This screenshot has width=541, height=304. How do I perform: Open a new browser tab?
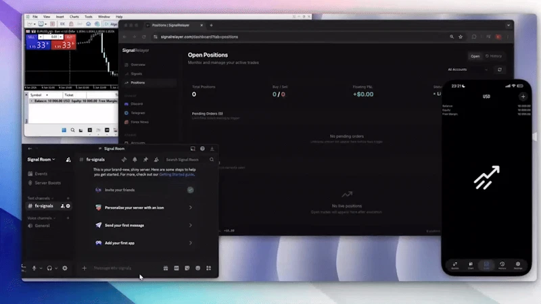click(x=211, y=25)
